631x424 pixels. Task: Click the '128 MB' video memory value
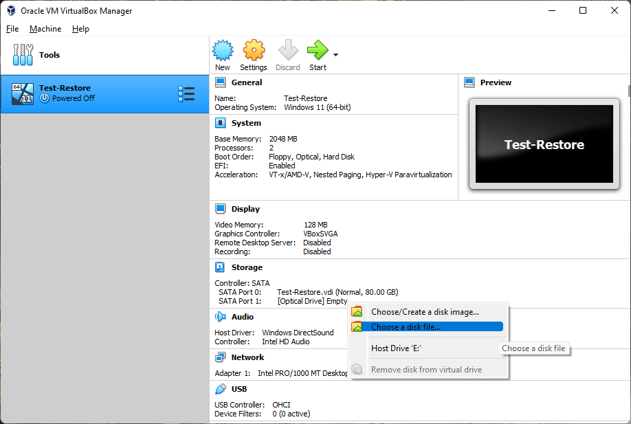pos(315,225)
